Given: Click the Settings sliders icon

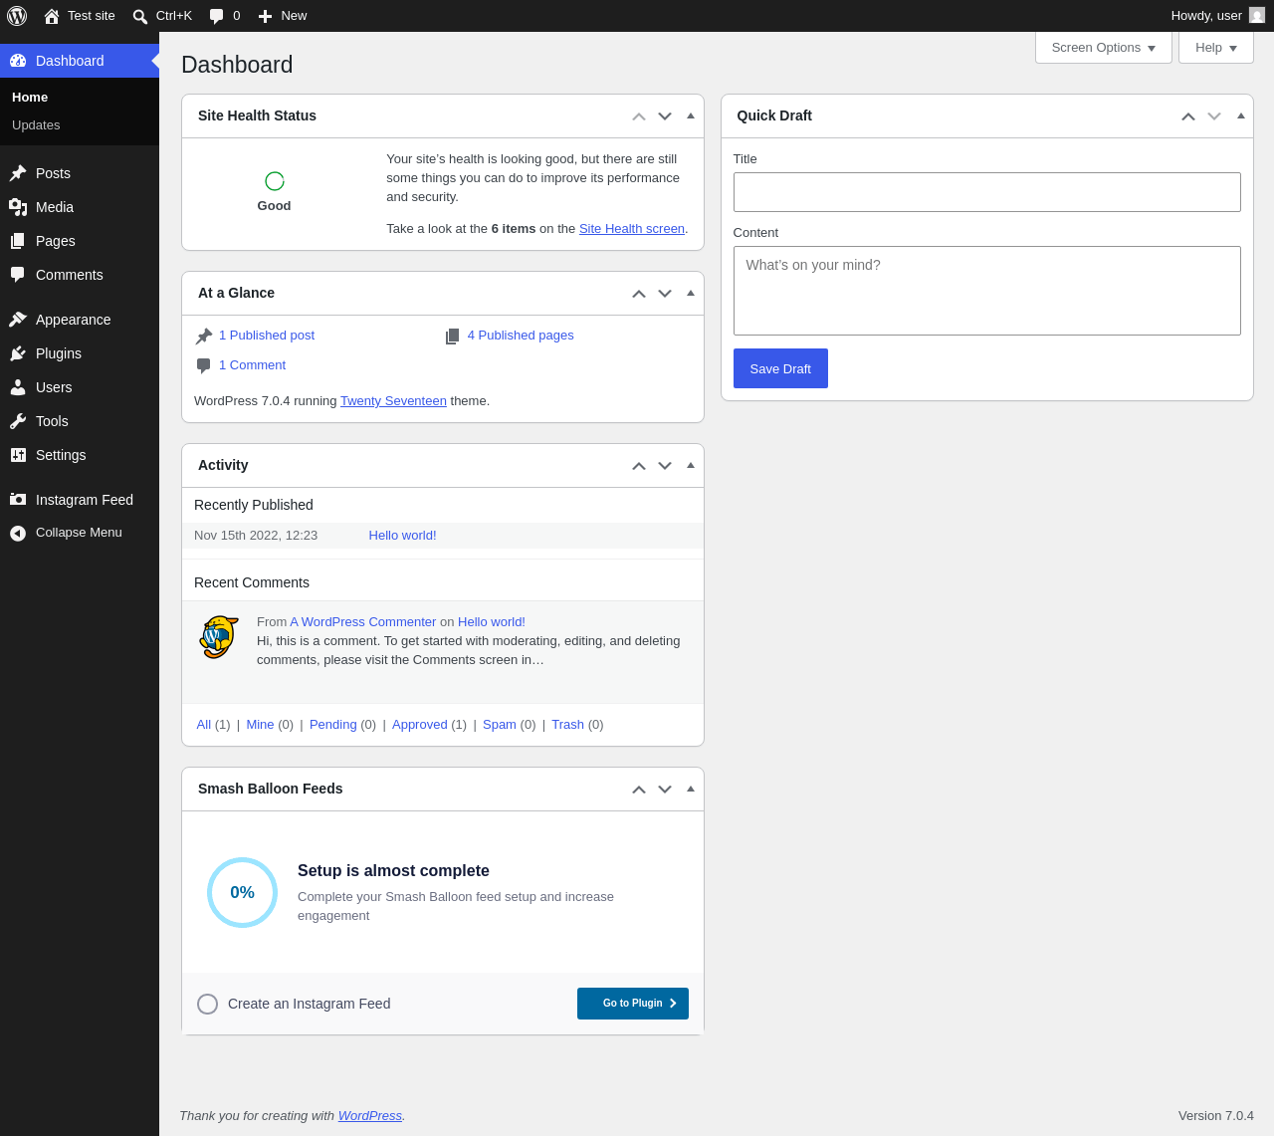Looking at the screenshot, I should [18, 455].
